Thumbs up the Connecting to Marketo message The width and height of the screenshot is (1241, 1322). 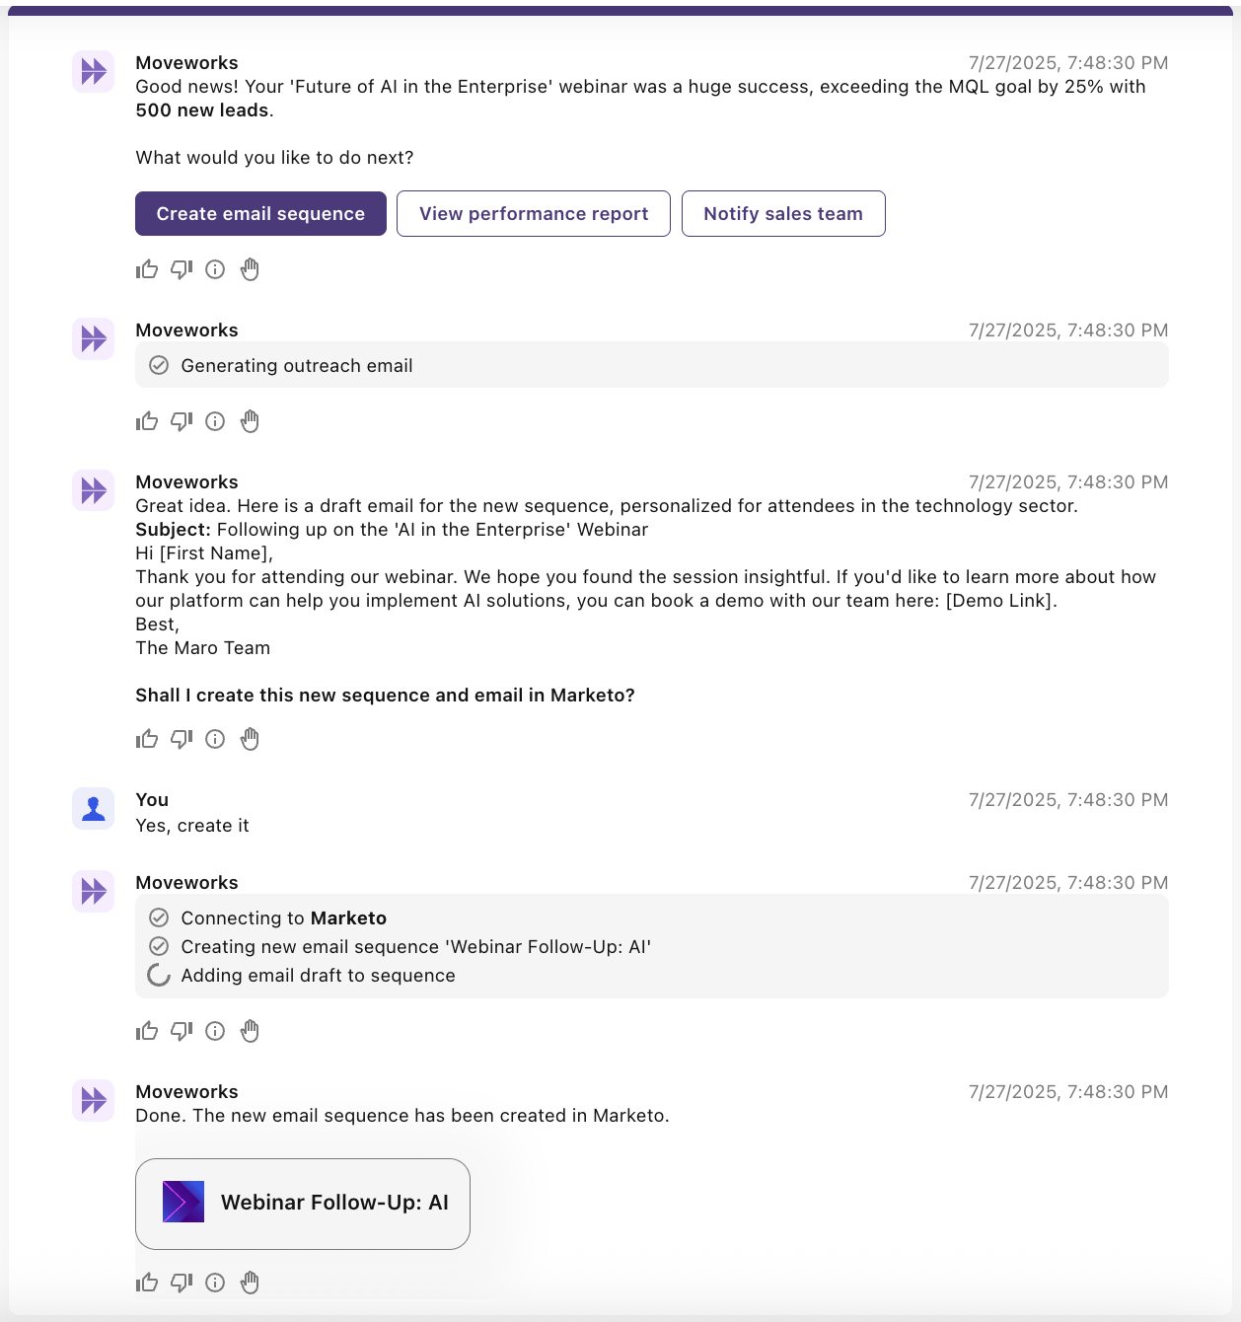[147, 1031]
